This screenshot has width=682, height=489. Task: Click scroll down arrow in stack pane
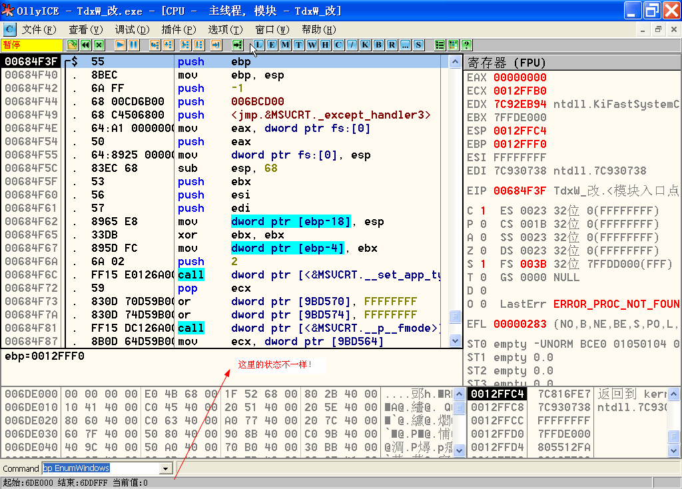(x=673, y=451)
